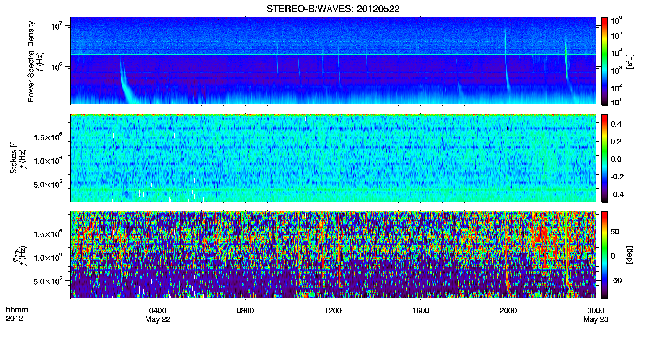Click the Power Spectral Density spectrogram panel

pyautogui.click(x=333, y=61)
